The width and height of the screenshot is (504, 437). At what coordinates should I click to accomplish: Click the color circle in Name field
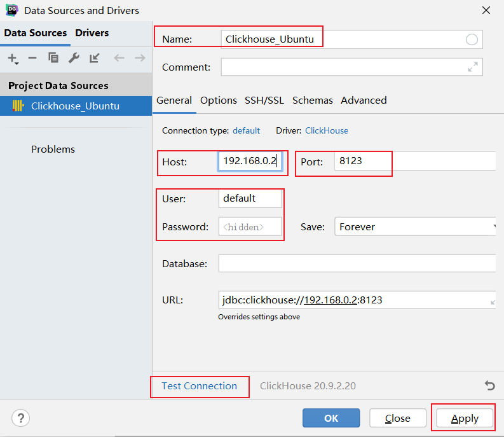point(472,39)
